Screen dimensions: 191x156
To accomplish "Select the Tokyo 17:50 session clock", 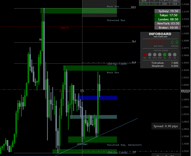I will (167, 15).
